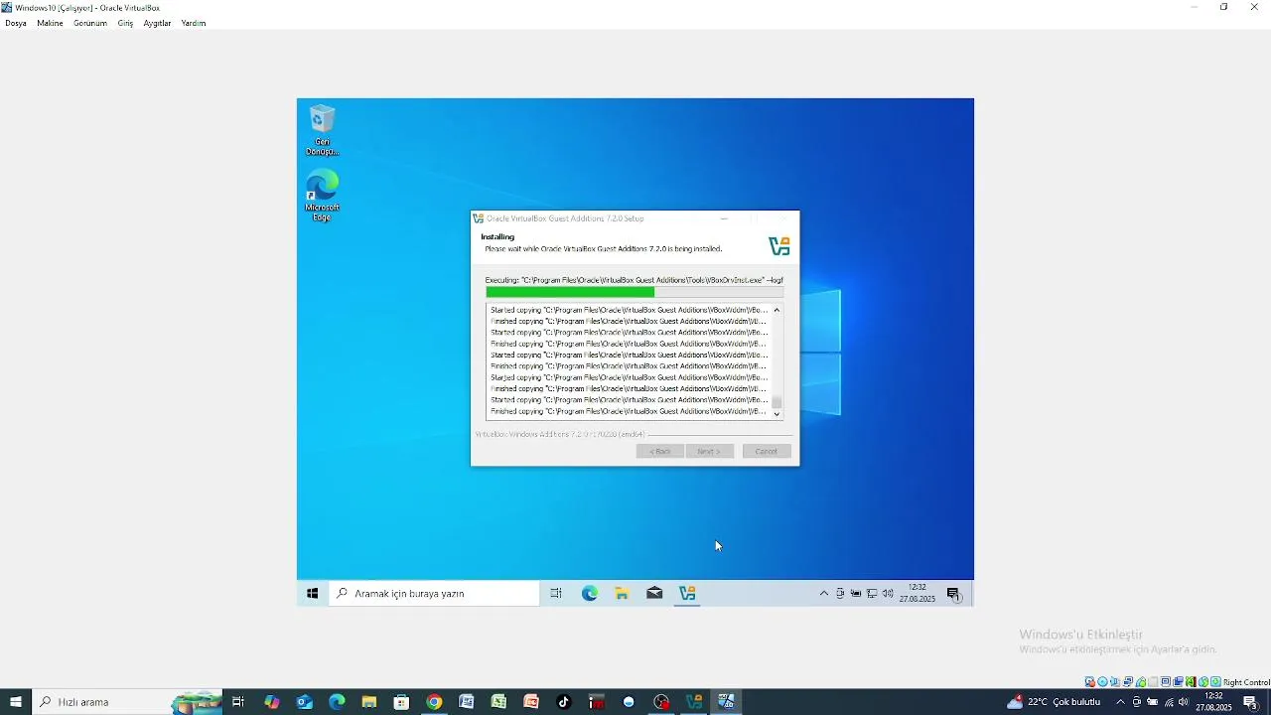Click the shared folders status icon in VirtualBox
1271x715 pixels.
tap(1153, 682)
